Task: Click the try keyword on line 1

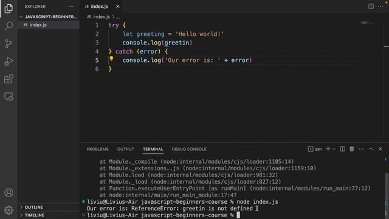Action: pyautogui.click(x=114, y=26)
